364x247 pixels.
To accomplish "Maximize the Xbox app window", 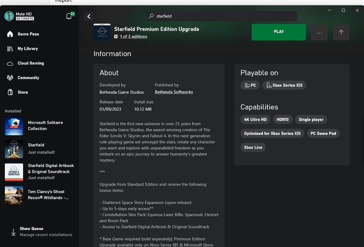I will point(343,10).
